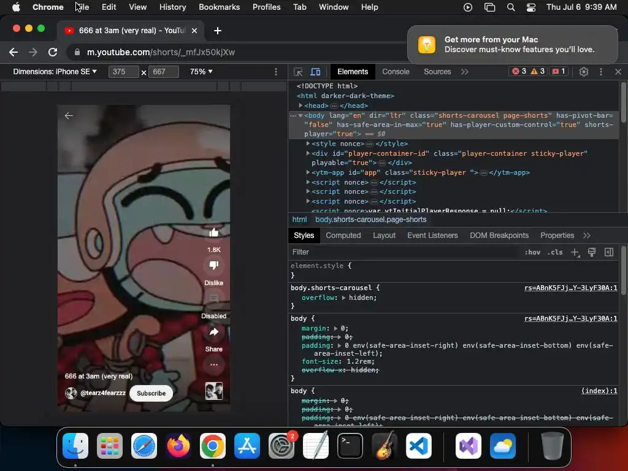The width and height of the screenshot is (628, 471).
Task: Click the disabled comments icon
Action: tap(214, 299)
